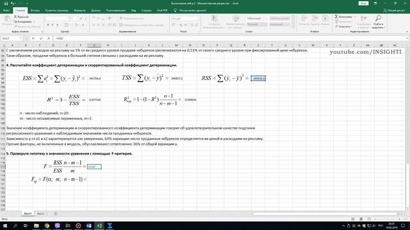Select the R² result cell
The width and height of the screenshot is (410, 230).
tap(94, 100)
